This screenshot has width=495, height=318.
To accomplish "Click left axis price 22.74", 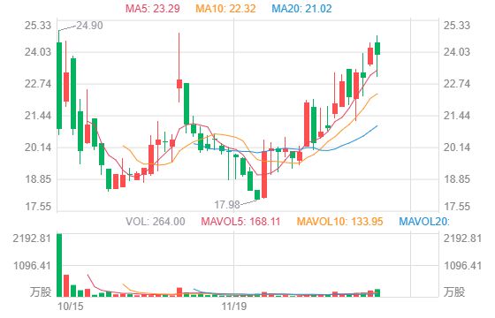I will pos(38,84).
